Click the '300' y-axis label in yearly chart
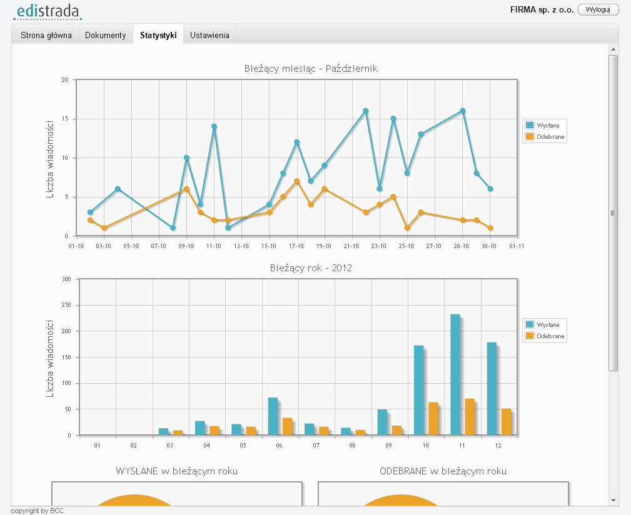631x515 pixels. 66,279
